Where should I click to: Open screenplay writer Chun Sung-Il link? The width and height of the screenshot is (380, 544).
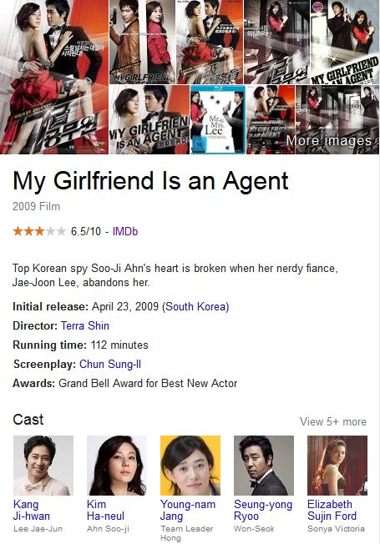click(x=110, y=365)
